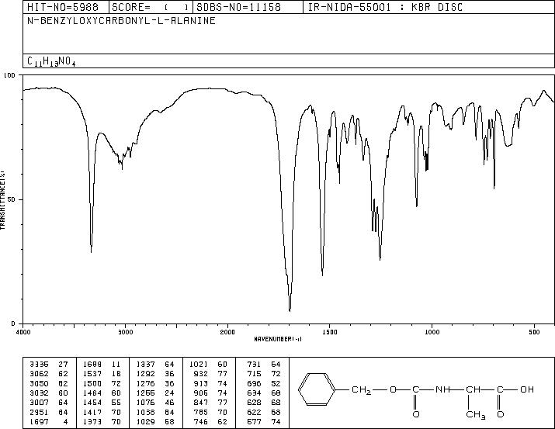Click the 2951 peak entry in table
Screen dimensions: 555x429
(x=48, y=413)
